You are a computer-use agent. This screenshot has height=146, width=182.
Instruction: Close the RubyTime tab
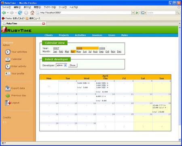pyautogui.click(x=43, y=23)
